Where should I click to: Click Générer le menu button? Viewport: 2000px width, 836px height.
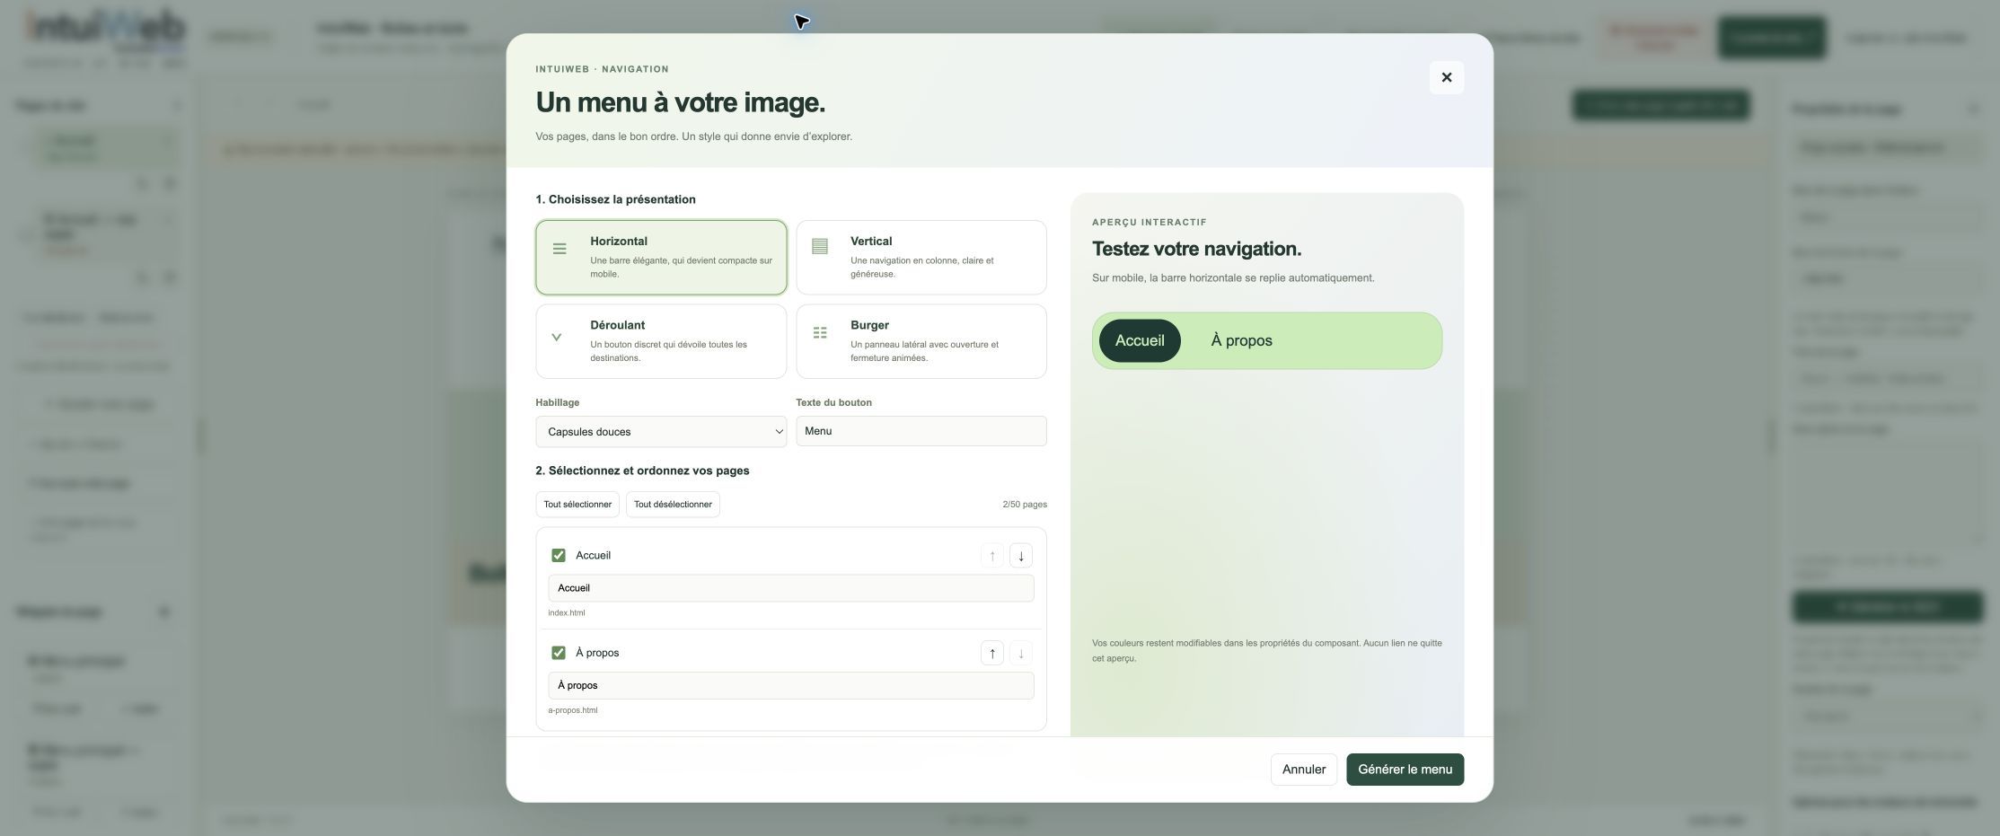[1405, 770]
